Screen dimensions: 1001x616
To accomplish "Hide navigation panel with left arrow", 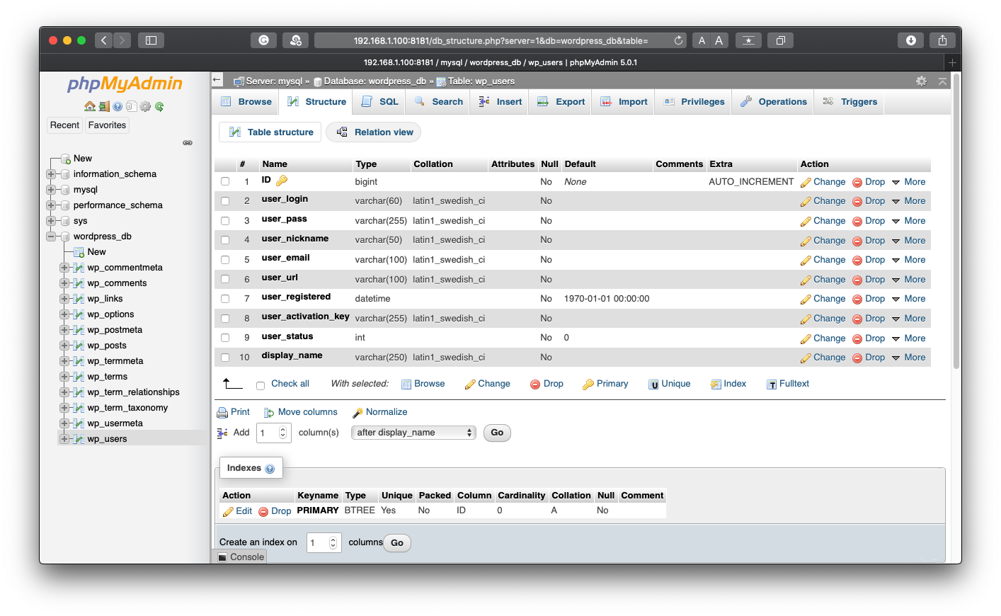I will tap(217, 80).
